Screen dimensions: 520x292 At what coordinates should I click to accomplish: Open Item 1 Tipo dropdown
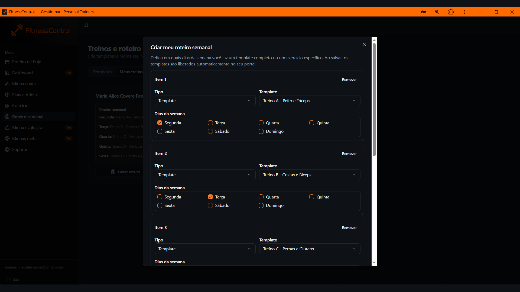(x=205, y=101)
